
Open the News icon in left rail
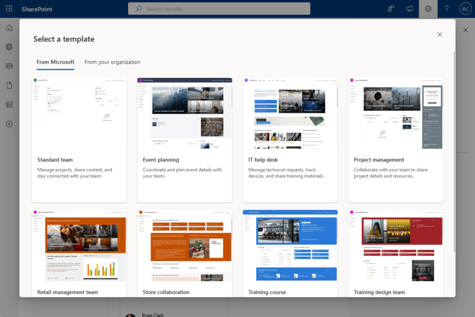[9, 66]
